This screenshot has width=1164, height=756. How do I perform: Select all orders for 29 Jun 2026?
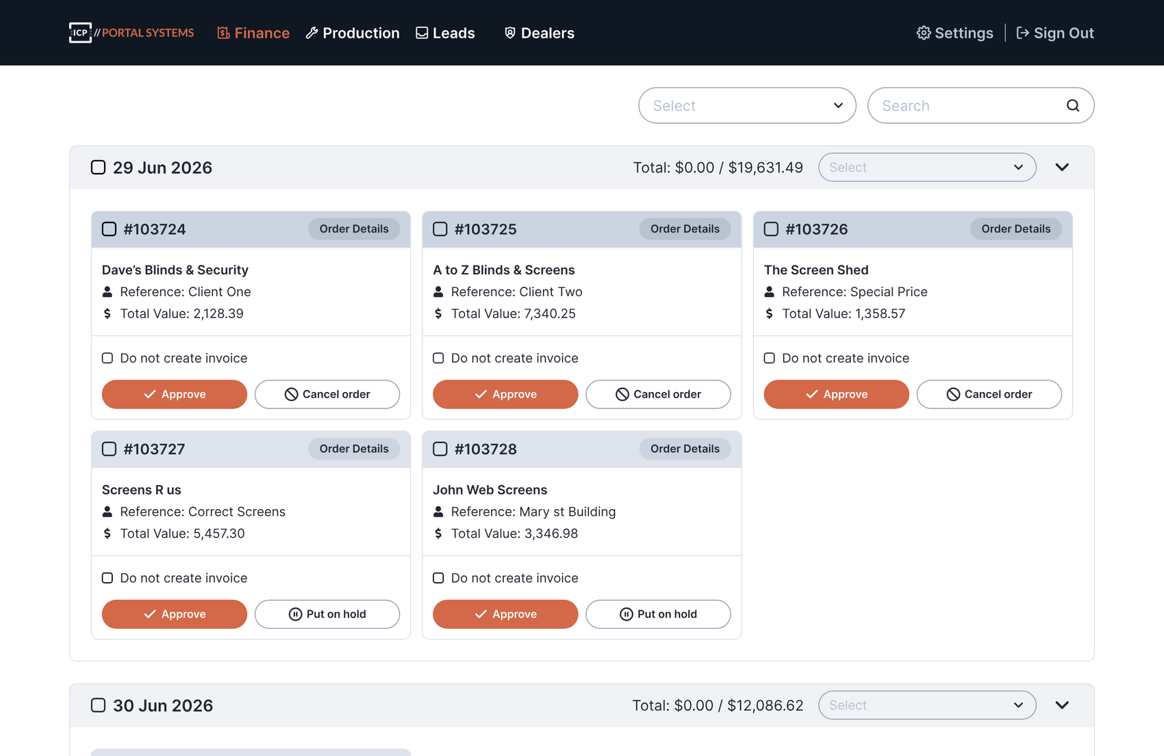[98, 168]
